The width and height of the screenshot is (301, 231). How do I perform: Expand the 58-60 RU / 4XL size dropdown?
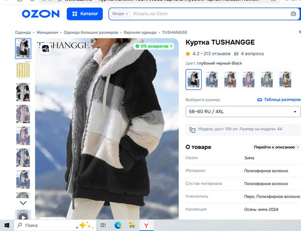pyautogui.click(x=243, y=112)
